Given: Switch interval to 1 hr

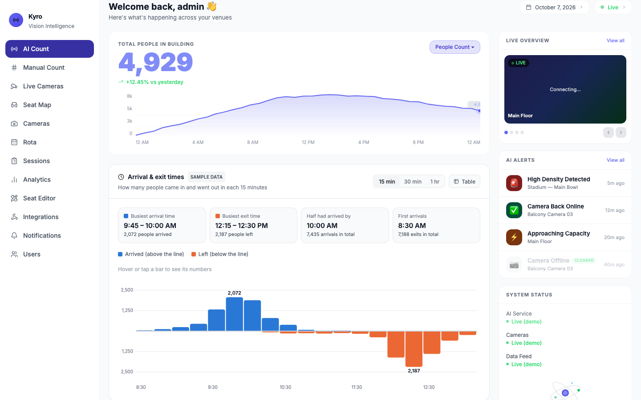Looking at the screenshot, I should tap(435, 181).
